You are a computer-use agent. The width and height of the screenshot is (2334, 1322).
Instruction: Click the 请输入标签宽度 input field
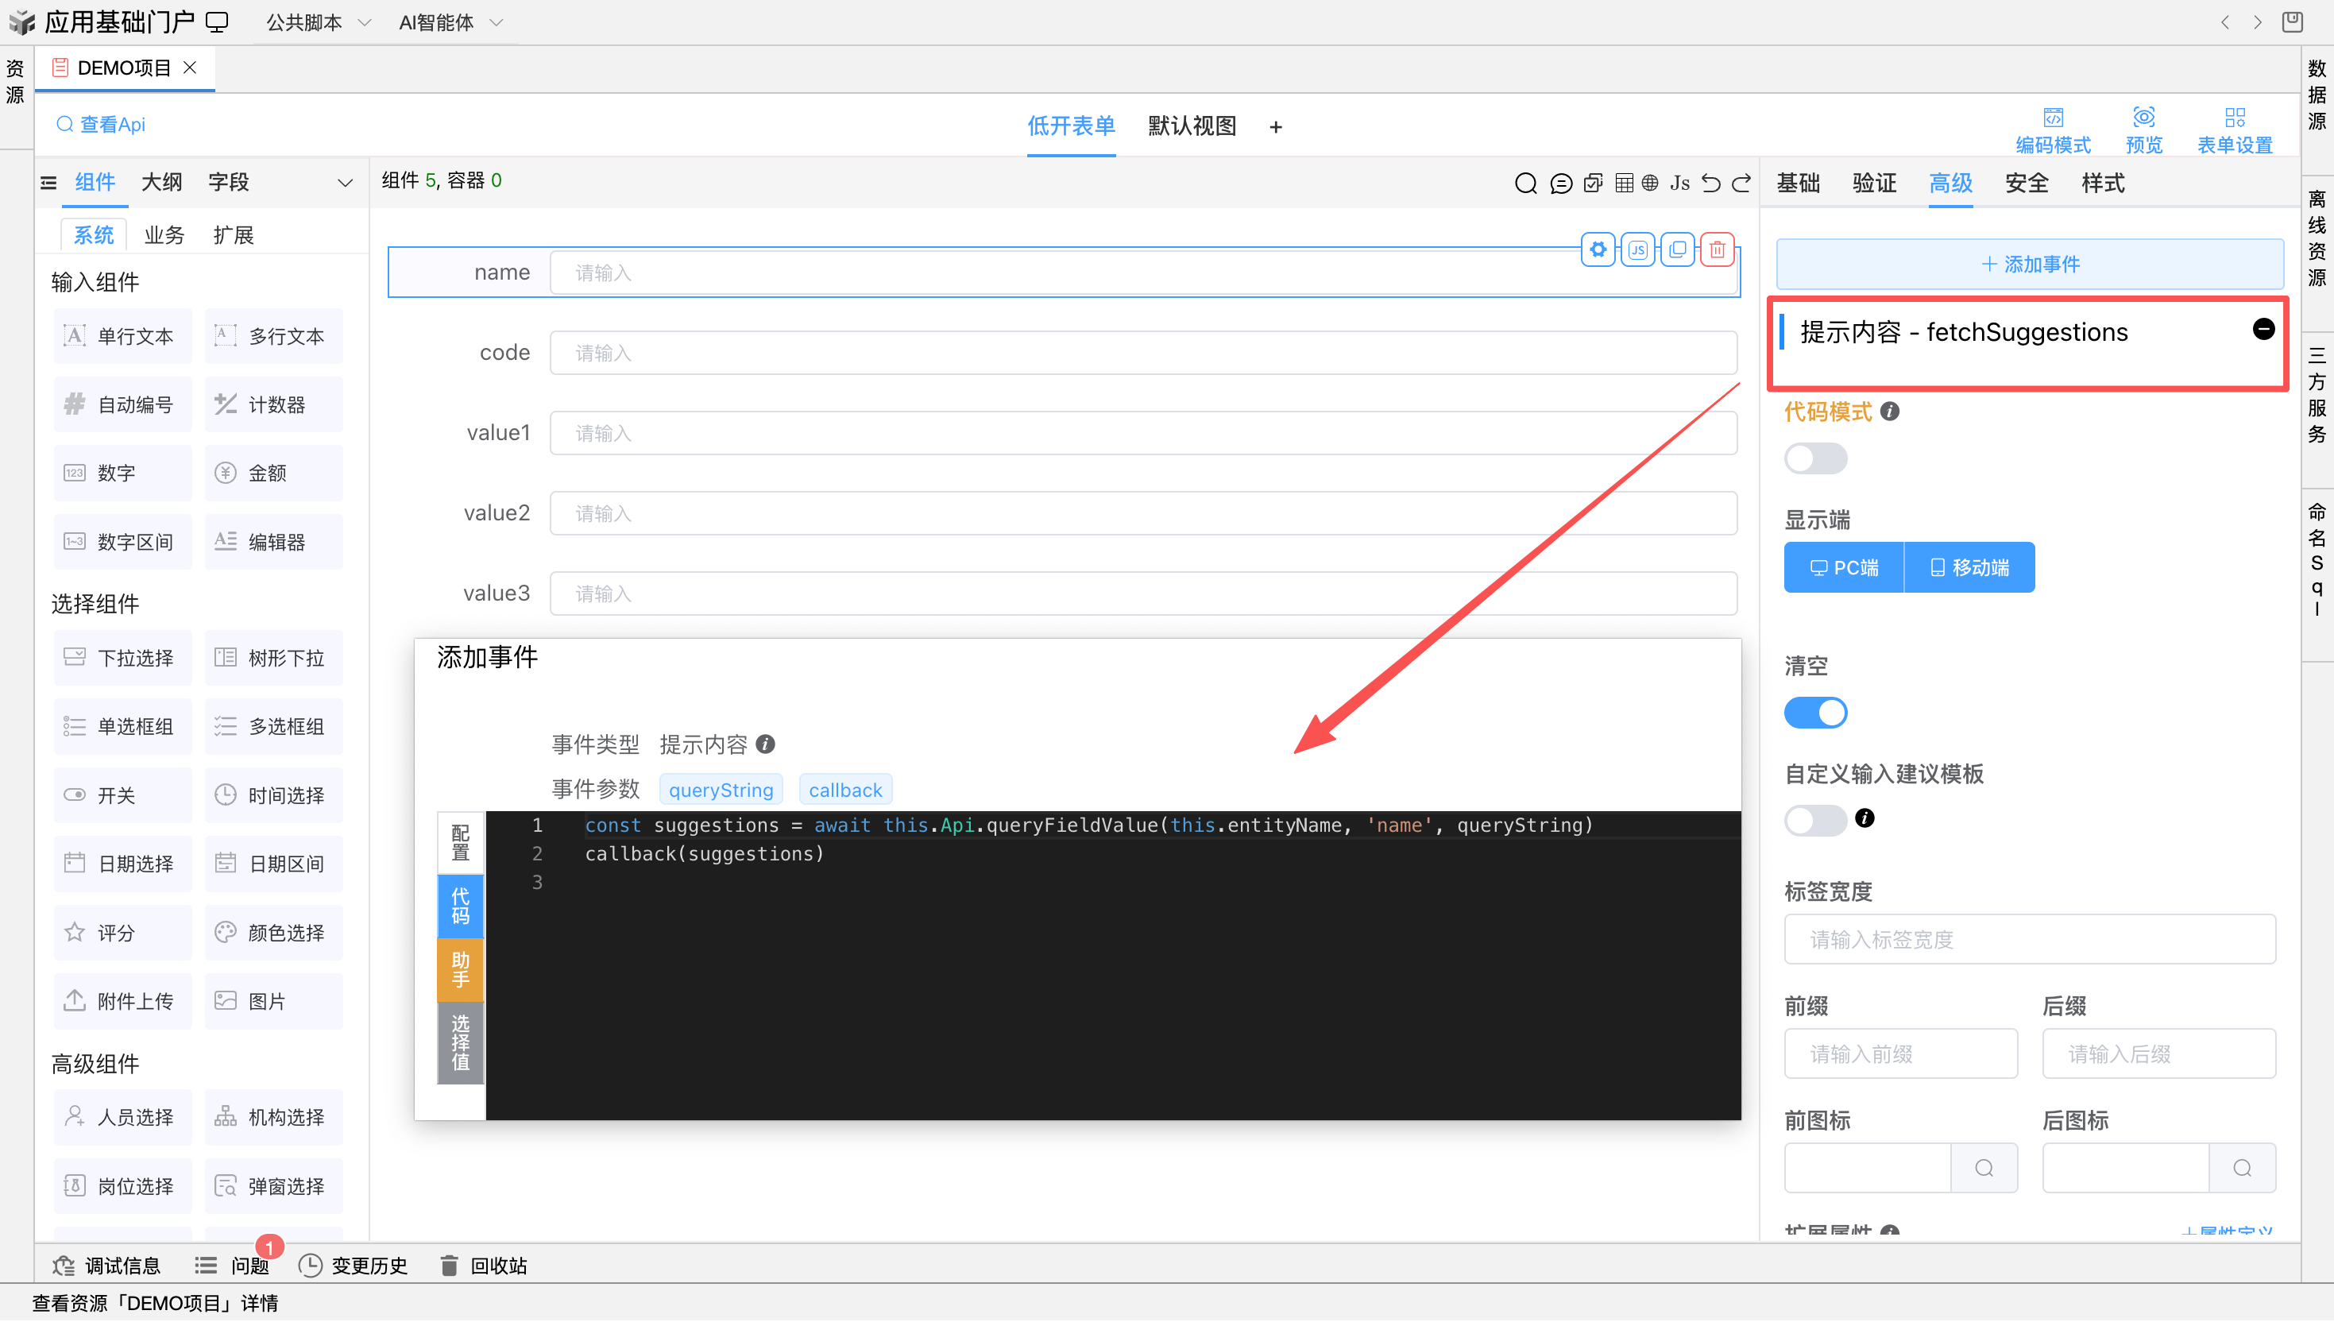2030,940
